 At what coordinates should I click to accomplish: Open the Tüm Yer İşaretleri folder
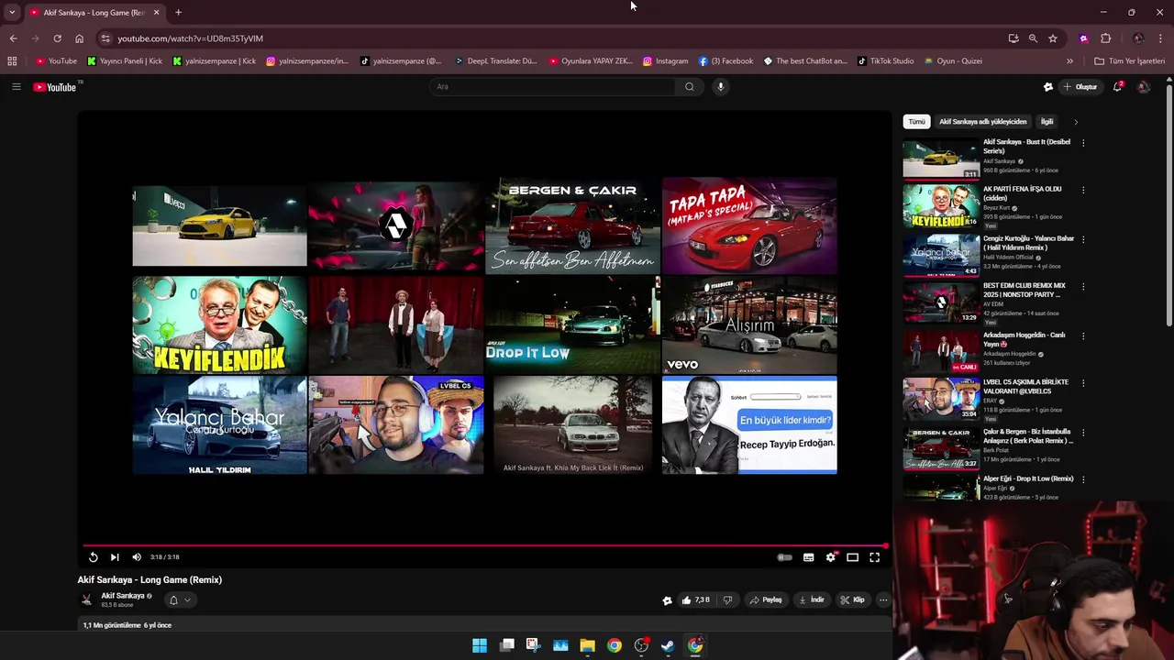pyautogui.click(x=1129, y=61)
